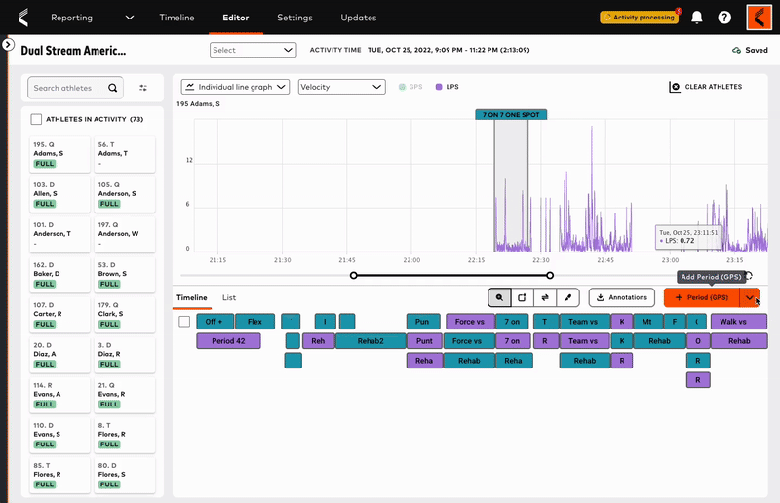Open the Reporting menu
The width and height of the screenshot is (780, 503).
coord(71,18)
